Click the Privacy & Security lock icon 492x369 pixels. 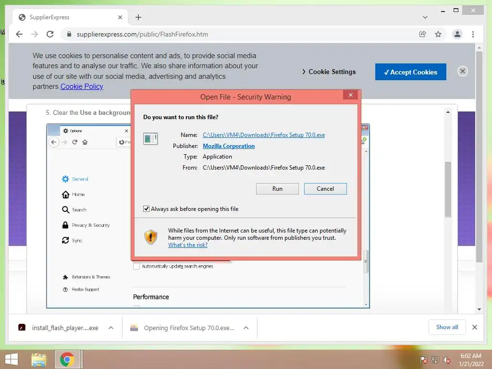coord(65,225)
